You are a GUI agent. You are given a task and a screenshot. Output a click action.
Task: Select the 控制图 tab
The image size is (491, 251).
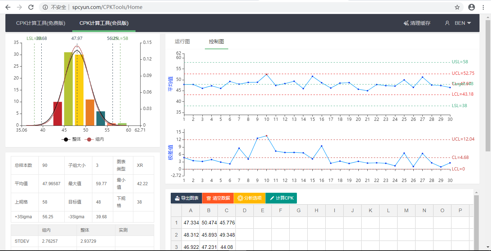[216, 42]
